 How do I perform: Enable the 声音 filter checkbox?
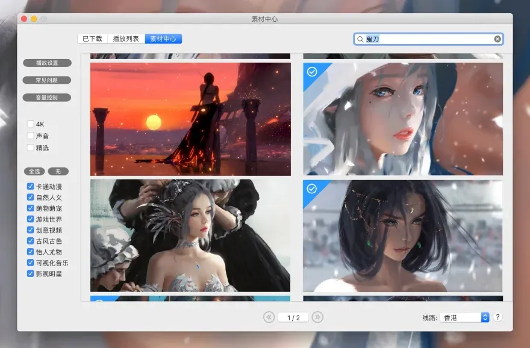tap(31, 135)
